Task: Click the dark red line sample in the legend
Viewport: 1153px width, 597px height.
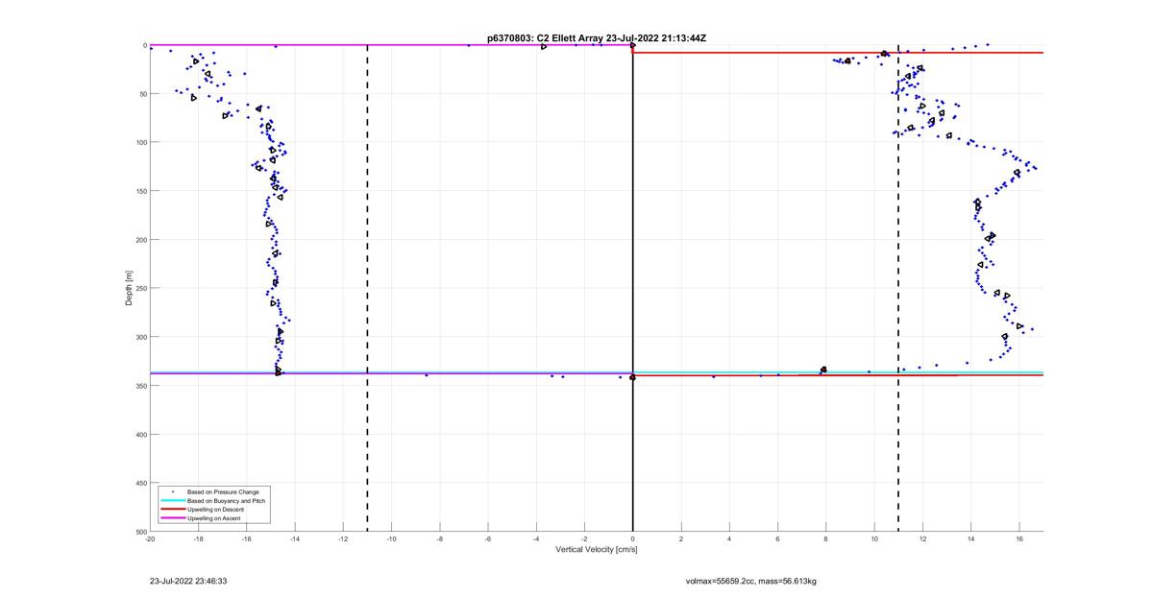Action: click(x=172, y=510)
